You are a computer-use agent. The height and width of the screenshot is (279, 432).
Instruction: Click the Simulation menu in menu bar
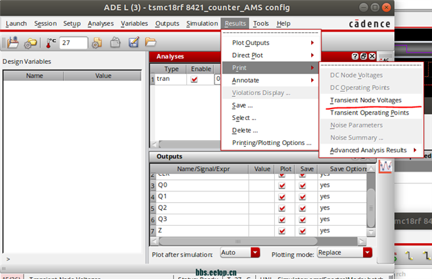tap(202, 24)
